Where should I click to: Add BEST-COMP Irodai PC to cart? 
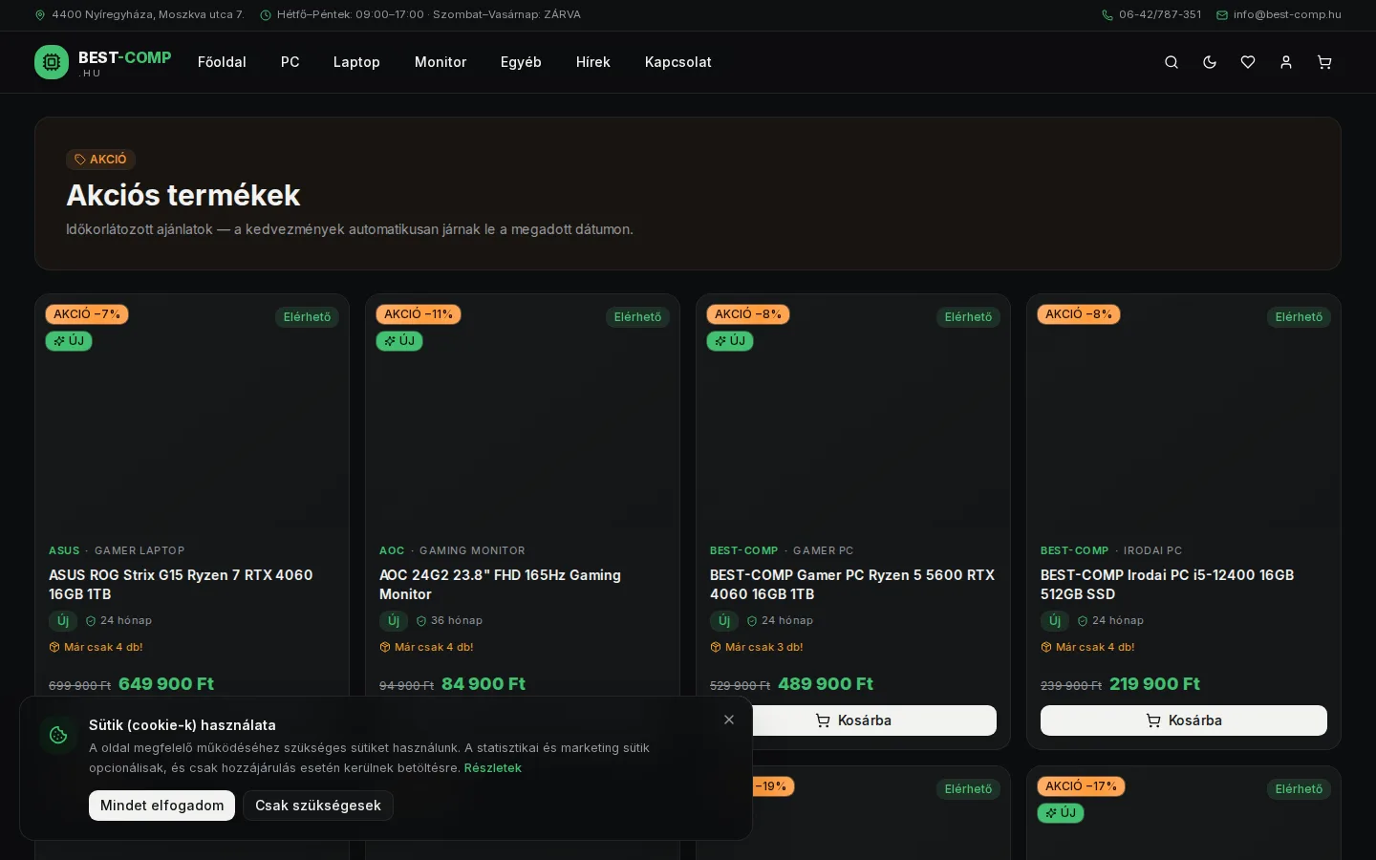tap(1184, 720)
